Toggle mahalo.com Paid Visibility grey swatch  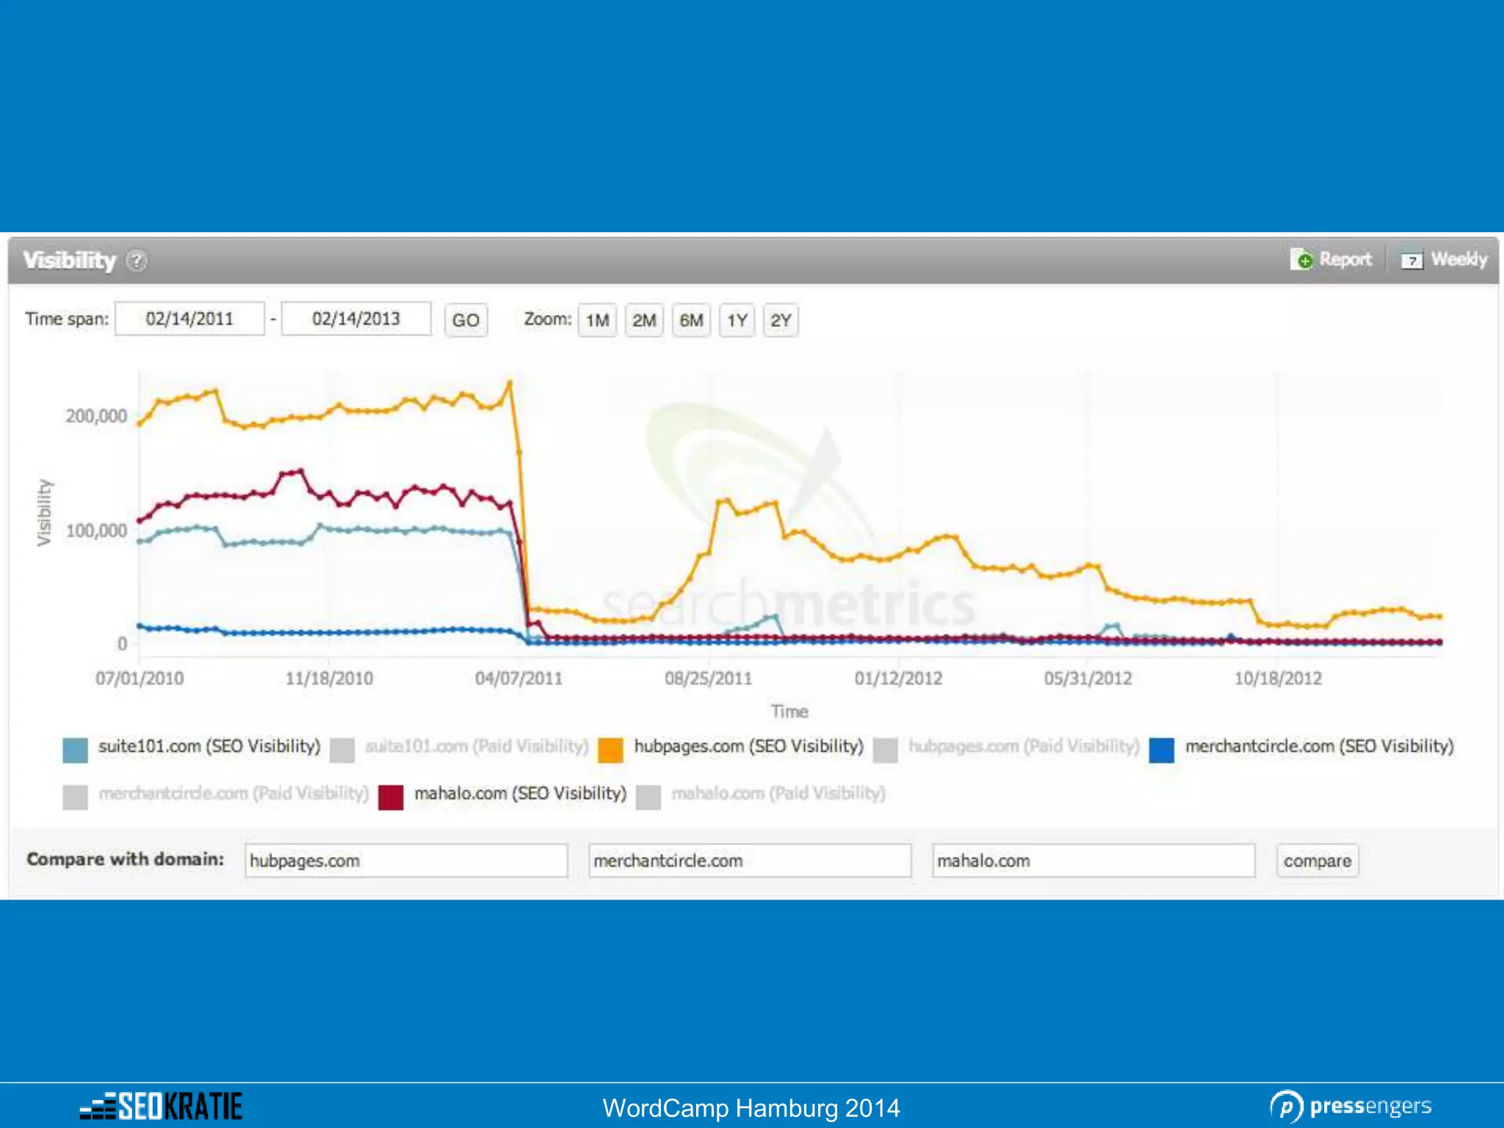coord(648,798)
